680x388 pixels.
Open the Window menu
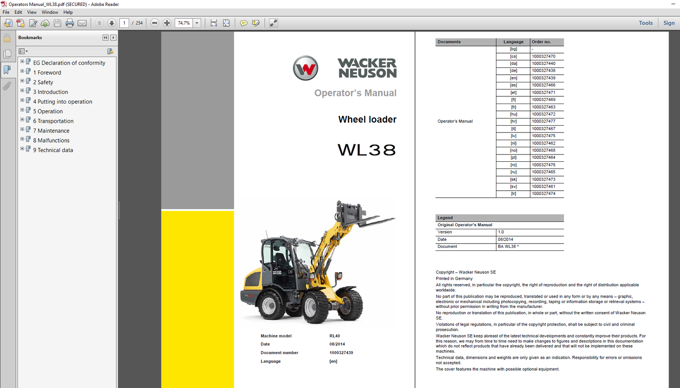tap(50, 12)
